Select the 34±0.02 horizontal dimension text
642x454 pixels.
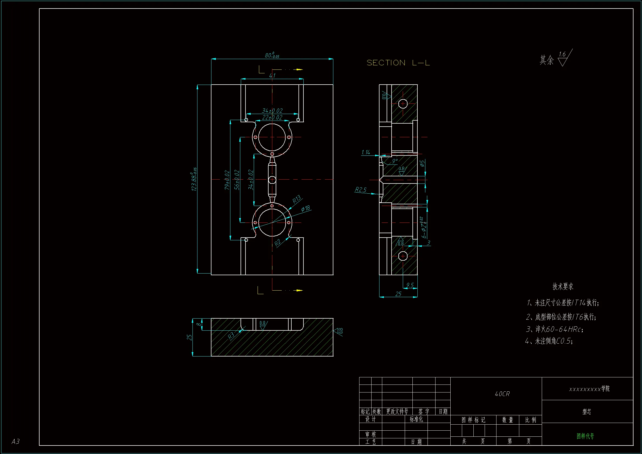(x=272, y=111)
